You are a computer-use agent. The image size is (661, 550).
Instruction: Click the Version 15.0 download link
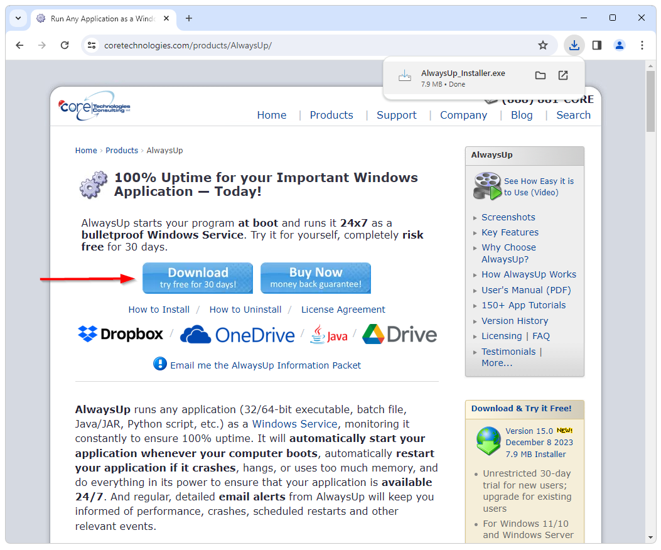pos(529,431)
